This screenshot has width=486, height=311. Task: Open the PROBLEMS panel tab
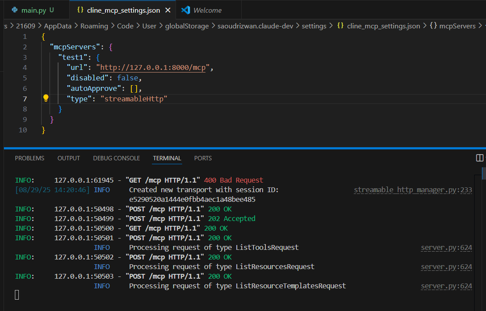(29, 158)
